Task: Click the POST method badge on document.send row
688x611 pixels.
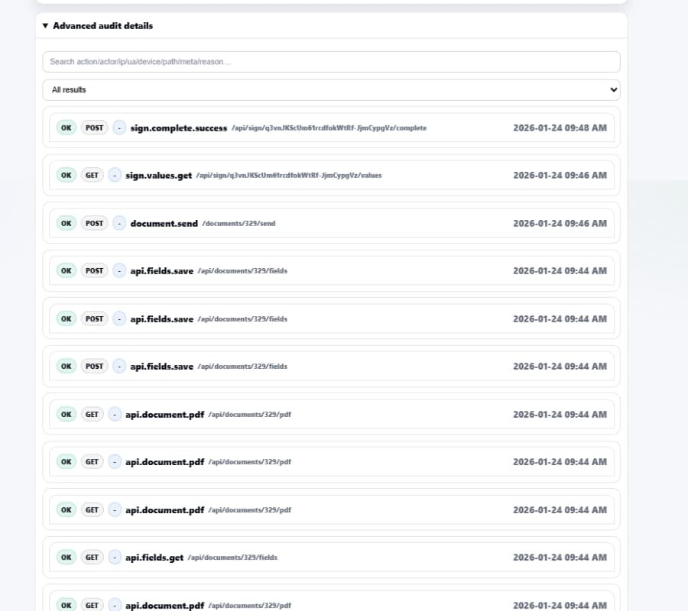Action: (94, 223)
